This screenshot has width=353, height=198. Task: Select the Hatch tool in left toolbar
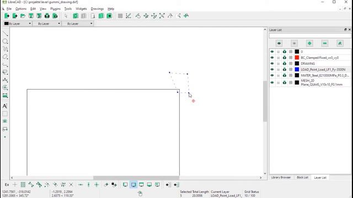tap(5, 114)
